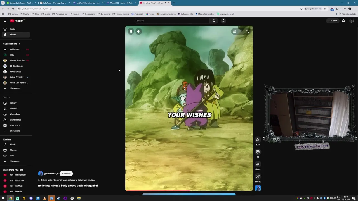Screen dimensions: 358x201
Task: Focus the YouTube Search box
Action: pos(172,21)
